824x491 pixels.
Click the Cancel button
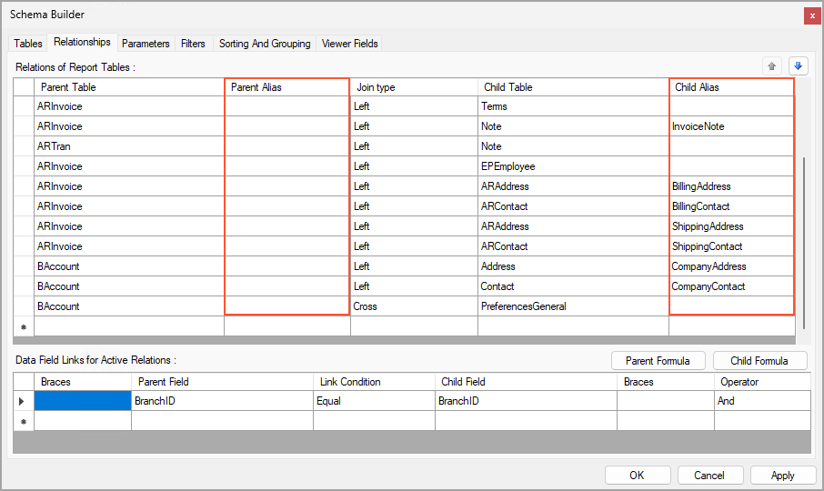(x=709, y=475)
